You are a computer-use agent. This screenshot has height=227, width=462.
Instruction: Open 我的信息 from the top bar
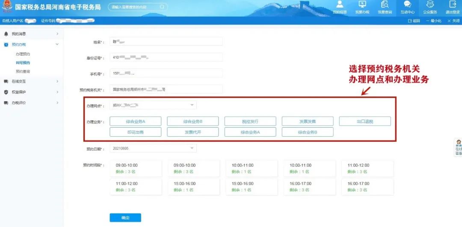[340, 5]
